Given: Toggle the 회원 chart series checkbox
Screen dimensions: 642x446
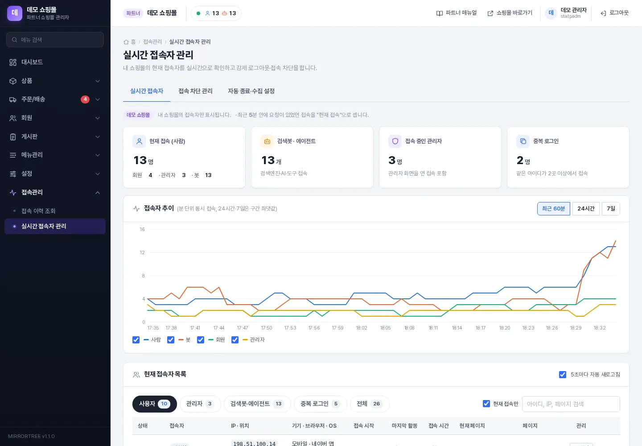Looking at the screenshot, I should (x=201, y=340).
